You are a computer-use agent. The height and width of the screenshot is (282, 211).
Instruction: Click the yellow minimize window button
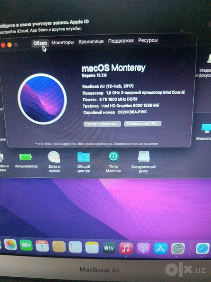click(x=10, y=45)
